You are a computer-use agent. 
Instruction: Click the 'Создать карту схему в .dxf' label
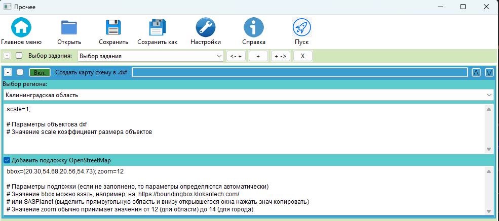click(91, 72)
